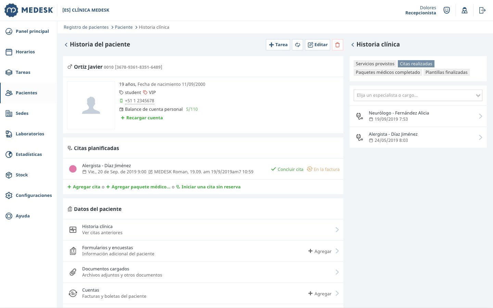Click the Recargar cuenta link
Viewport: 493px width, 308px height.
pos(144,118)
